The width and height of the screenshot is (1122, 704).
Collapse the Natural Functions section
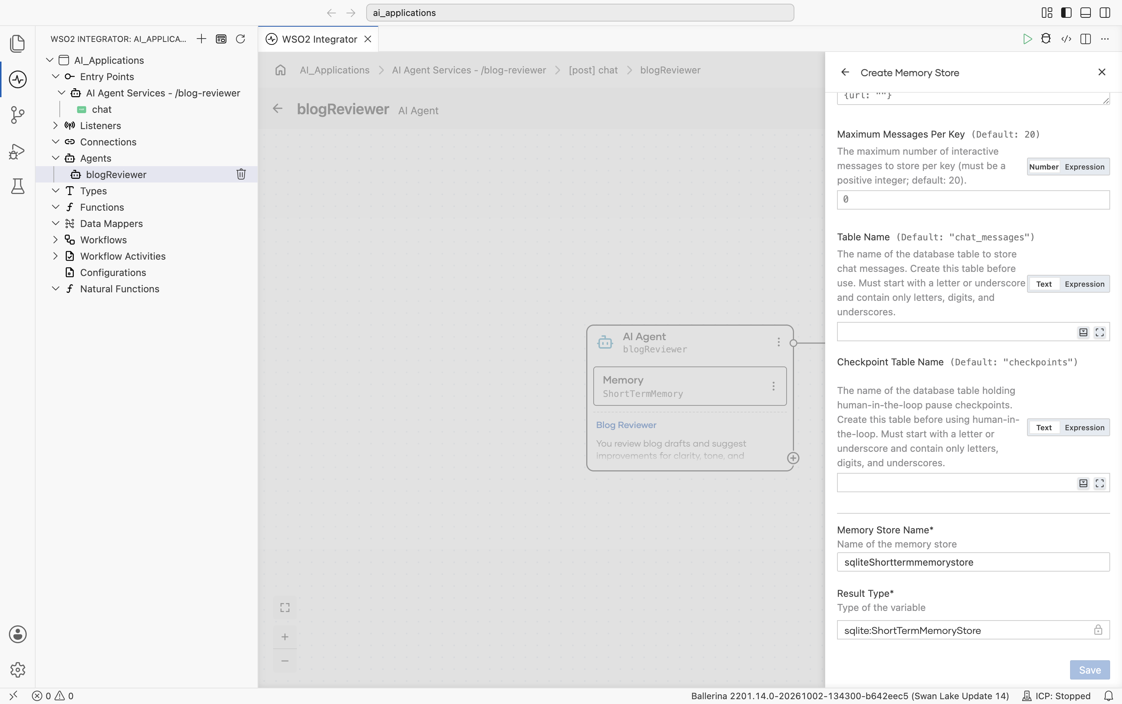click(x=55, y=288)
